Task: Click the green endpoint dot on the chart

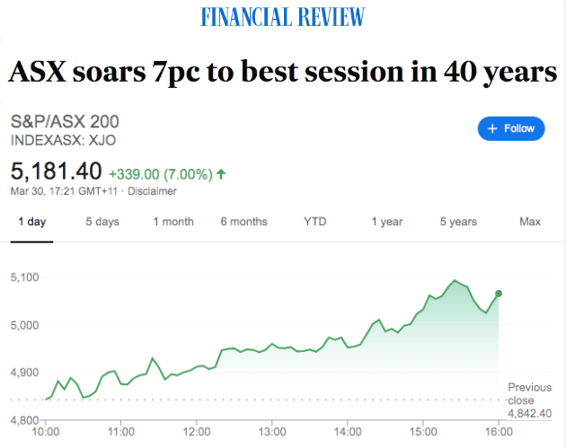Action: pos(499,294)
